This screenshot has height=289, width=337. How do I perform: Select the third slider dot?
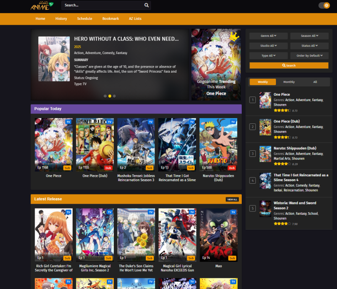pyautogui.click(x=114, y=96)
